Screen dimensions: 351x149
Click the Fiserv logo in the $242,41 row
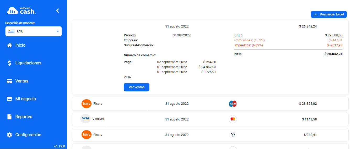tap(87, 135)
